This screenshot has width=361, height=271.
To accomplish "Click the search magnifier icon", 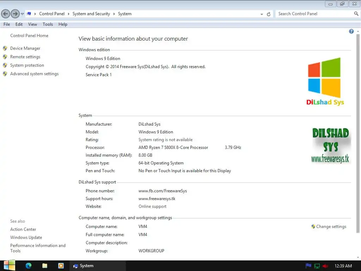I will pyautogui.click(x=356, y=14).
